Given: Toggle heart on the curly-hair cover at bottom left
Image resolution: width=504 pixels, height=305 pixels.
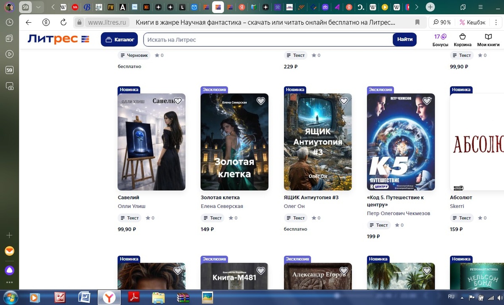Looking at the screenshot, I should click(178, 271).
